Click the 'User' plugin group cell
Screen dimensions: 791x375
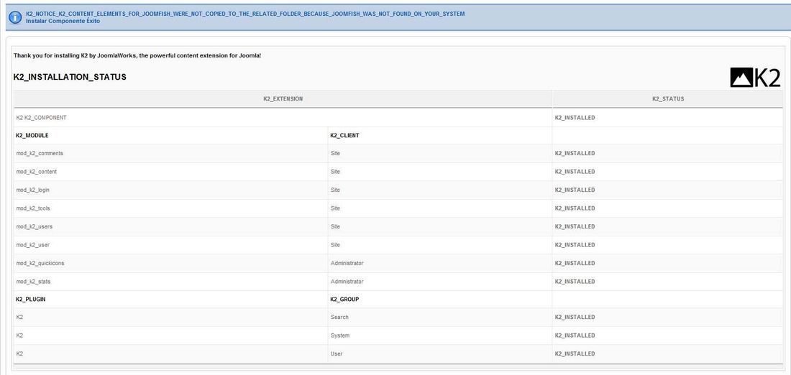tap(337, 354)
